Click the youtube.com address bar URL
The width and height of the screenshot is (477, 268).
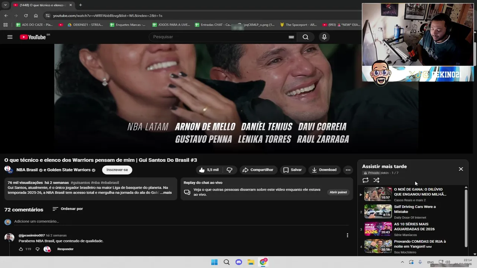pos(108,16)
